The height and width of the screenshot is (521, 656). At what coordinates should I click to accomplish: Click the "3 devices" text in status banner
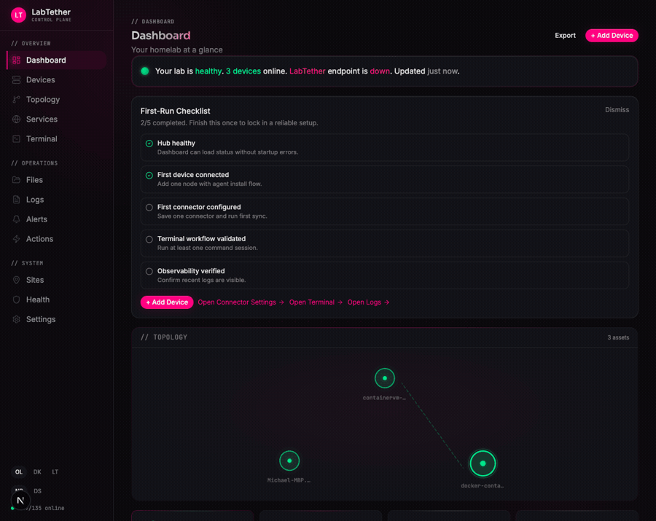(x=243, y=71)
